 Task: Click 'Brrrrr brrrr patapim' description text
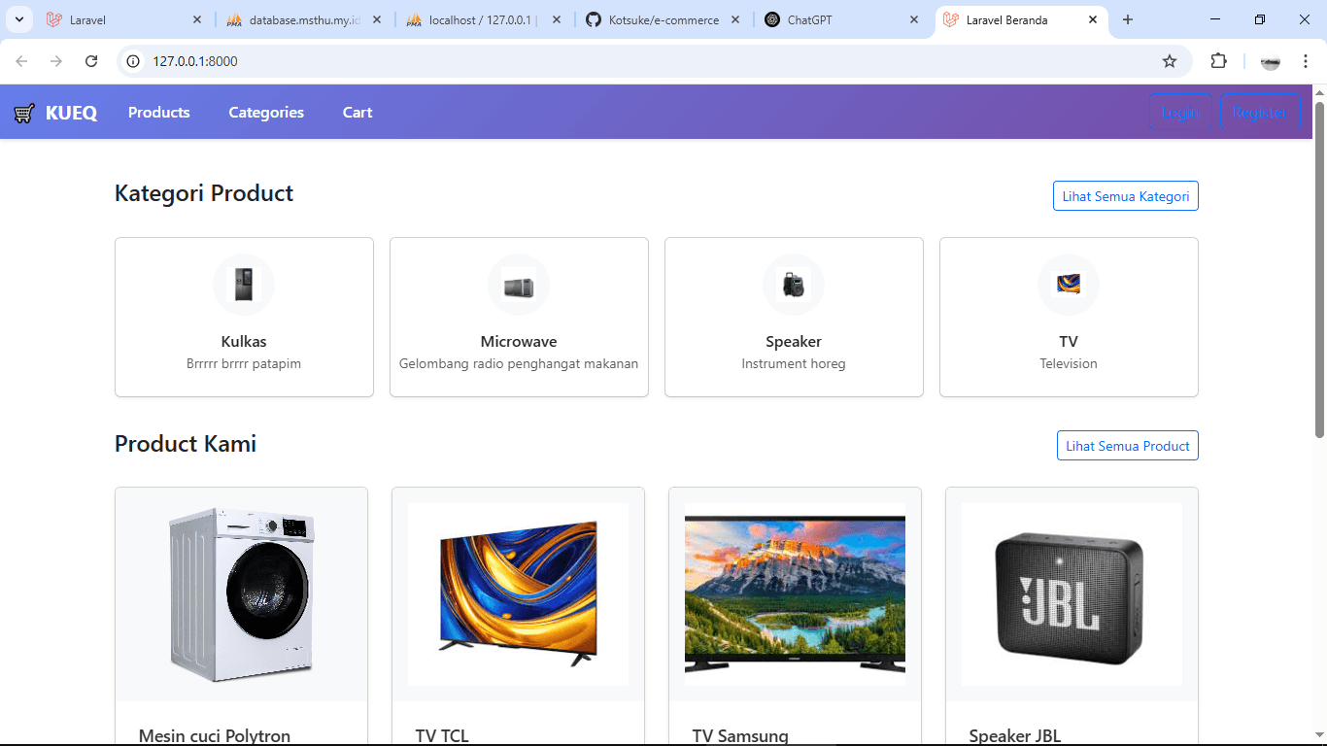pos(244,364)
